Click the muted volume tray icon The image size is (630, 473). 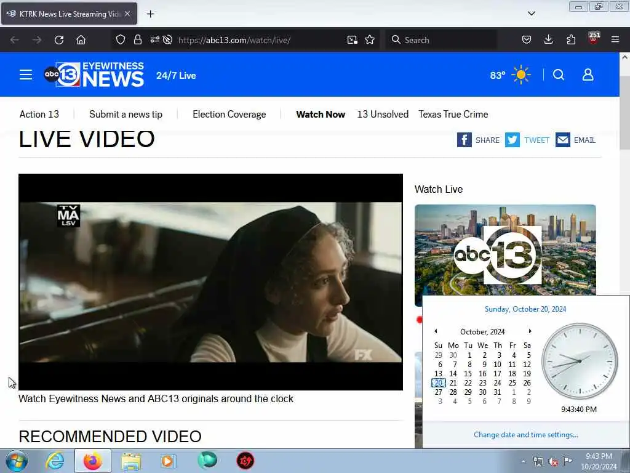click(553, 461)
